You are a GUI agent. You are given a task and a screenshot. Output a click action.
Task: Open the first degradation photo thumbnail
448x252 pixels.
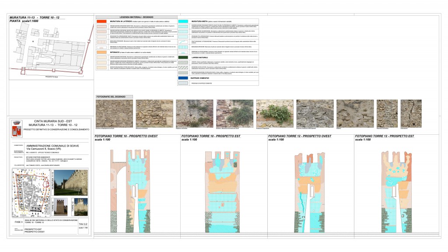click(108, 113)
